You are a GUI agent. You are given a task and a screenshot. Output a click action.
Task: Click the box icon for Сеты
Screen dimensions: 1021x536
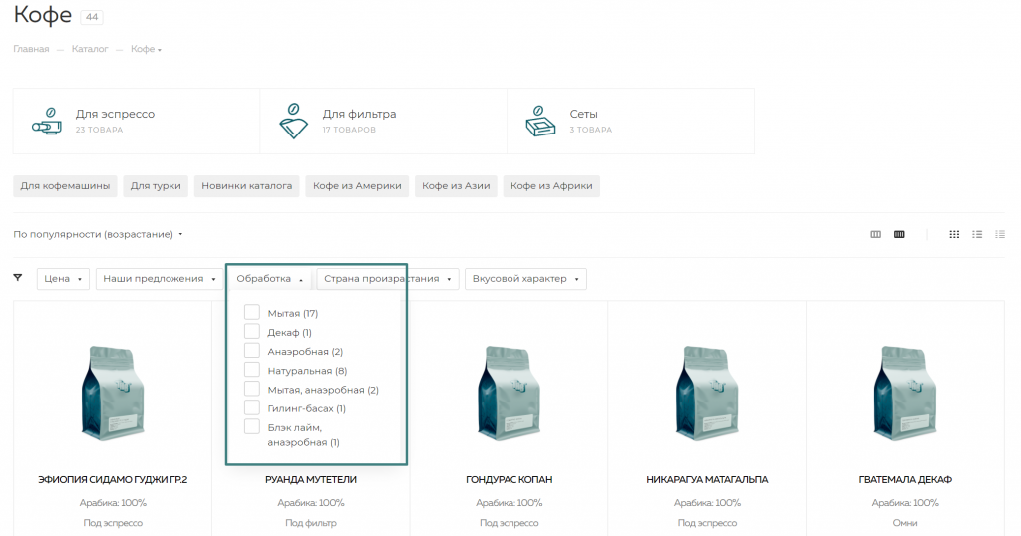[540, 121]
